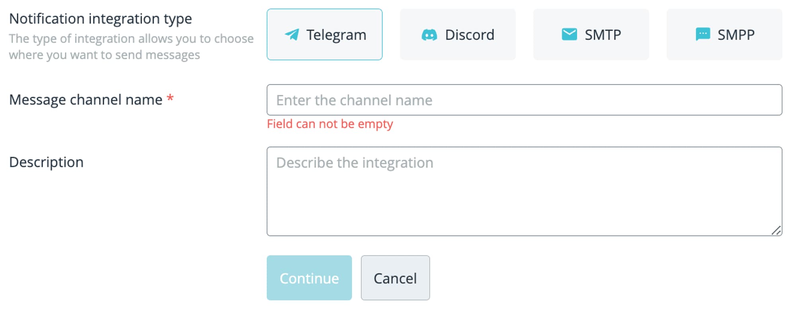Viewport: 796px width, 312px height.
Task: Focus the Message channel name field
Action: [524, 100]
